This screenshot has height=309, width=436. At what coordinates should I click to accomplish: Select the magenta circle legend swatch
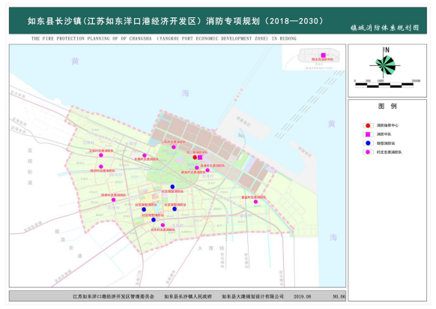368,152
